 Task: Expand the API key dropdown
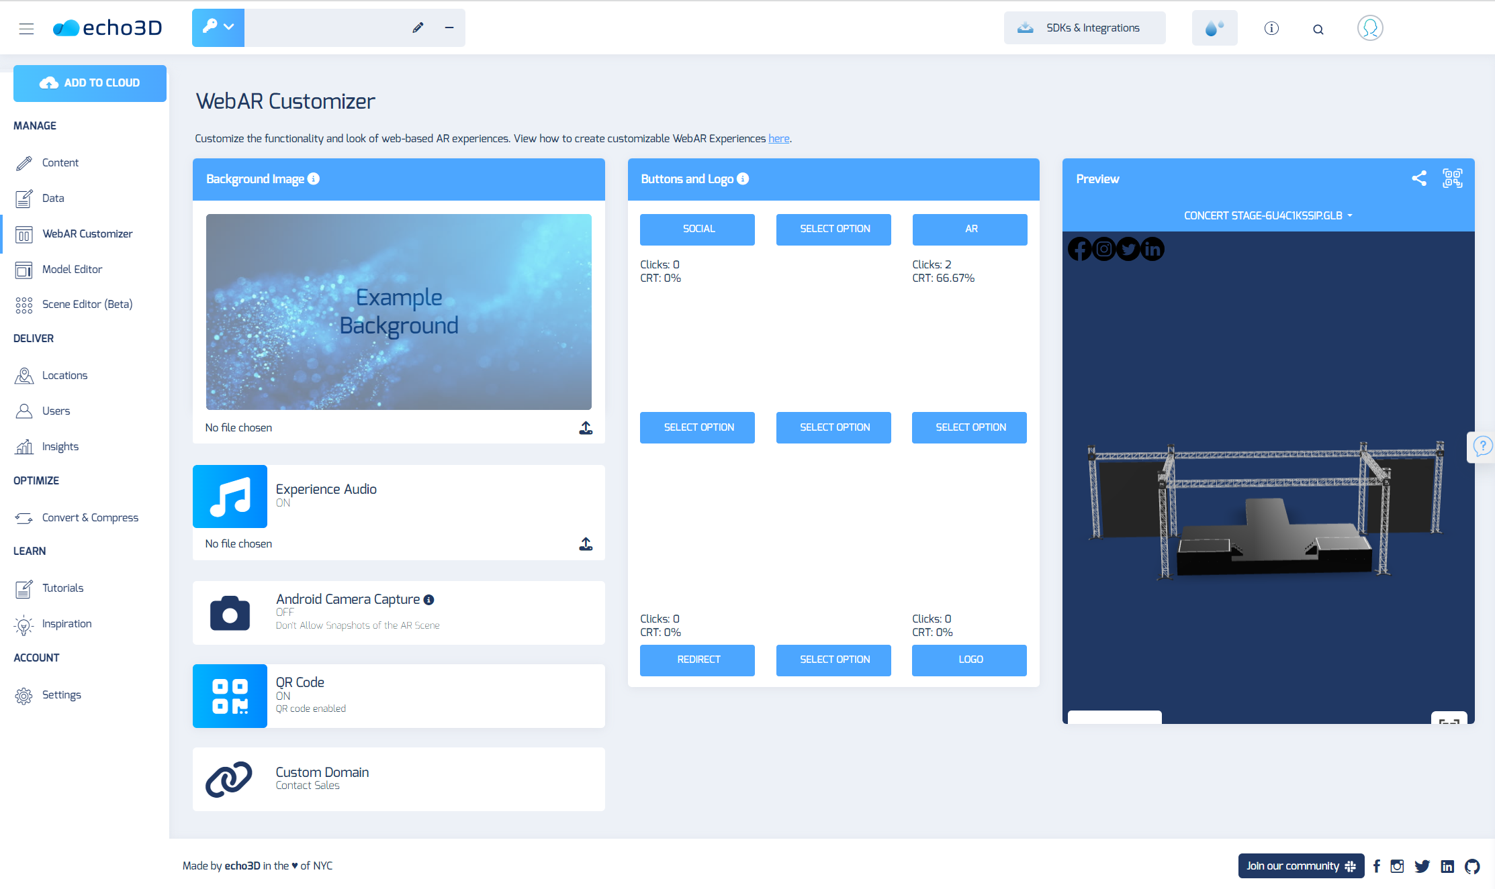[218, 28]
